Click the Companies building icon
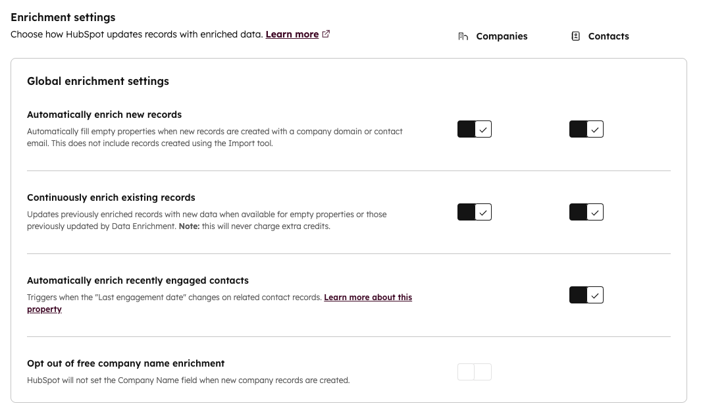This screenshot has width=701, height=416. (x=463, y=37)
